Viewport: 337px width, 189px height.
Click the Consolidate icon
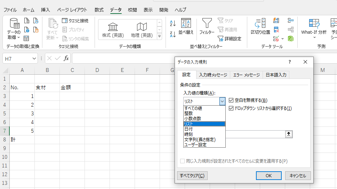[x=291, y=20]
